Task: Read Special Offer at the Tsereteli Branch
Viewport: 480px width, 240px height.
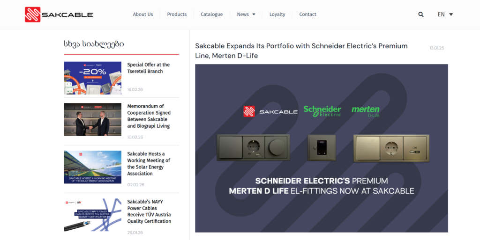Action: coord(148,68)
